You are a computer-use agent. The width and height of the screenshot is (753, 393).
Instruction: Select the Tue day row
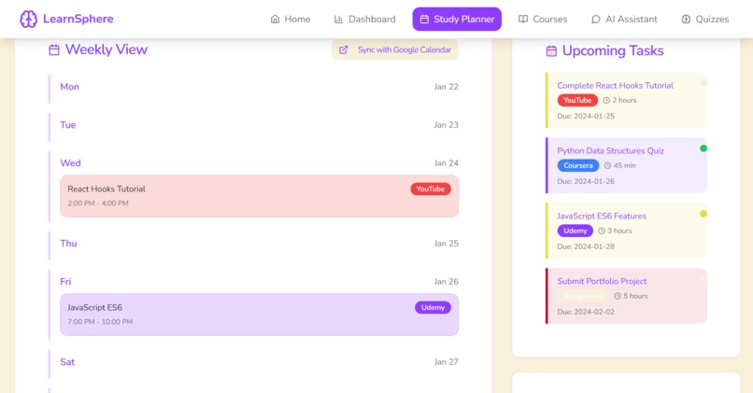coord(253,125)
